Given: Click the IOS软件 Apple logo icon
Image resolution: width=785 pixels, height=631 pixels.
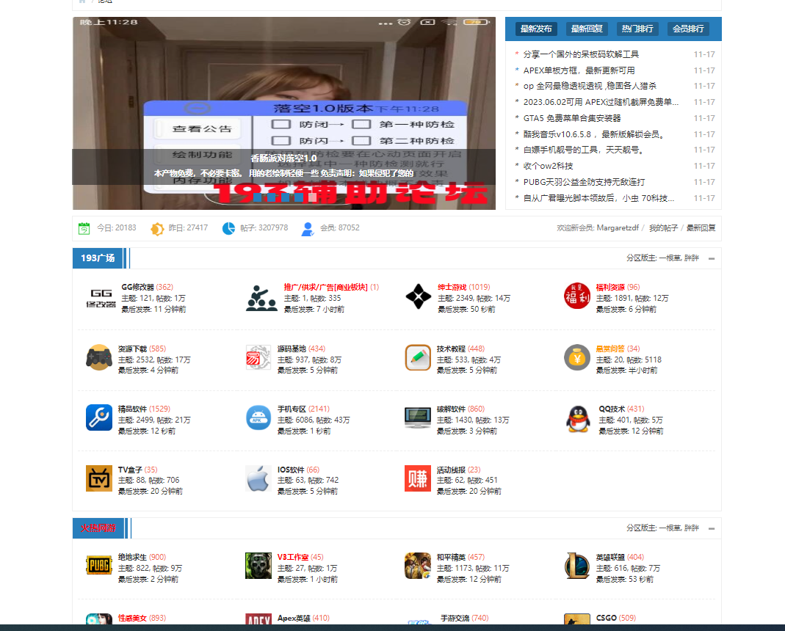Looking at the screenshot, I should tap(258, 478).
